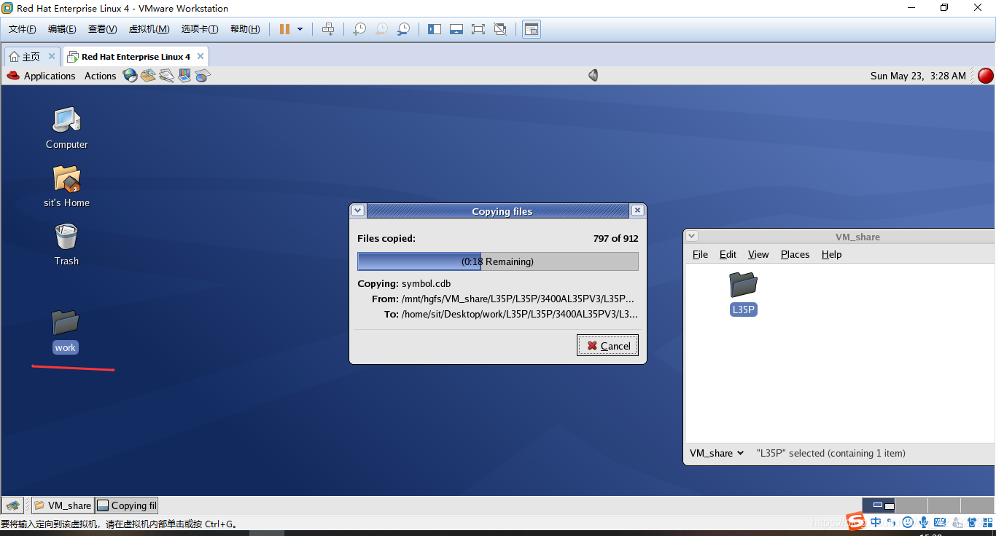Toggle the VMware library sidebar
This screenshot has height=536, width=996.
435,29
